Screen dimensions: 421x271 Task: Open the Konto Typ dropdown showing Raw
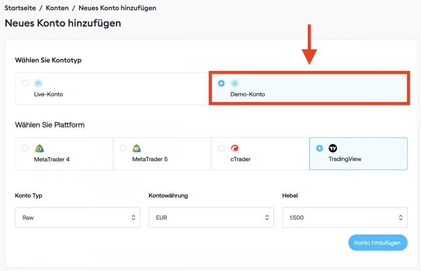[x=78, y=218]
